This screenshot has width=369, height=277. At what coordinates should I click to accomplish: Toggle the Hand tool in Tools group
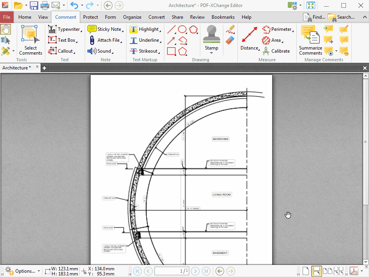[x=5, y=29]
